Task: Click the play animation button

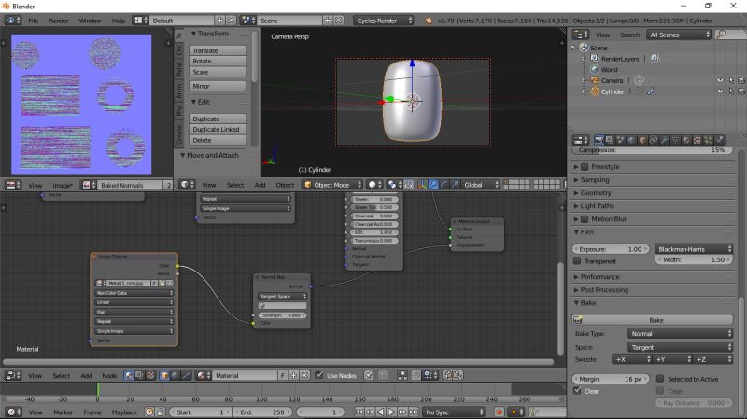Action: 391,412
